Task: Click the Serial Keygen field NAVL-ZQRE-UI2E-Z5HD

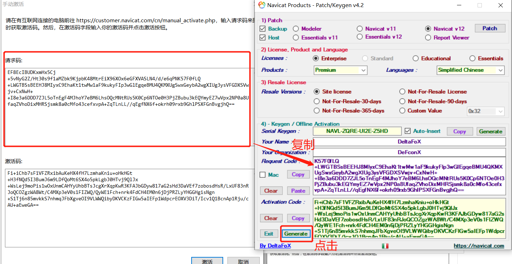Action: click(357, 131)
